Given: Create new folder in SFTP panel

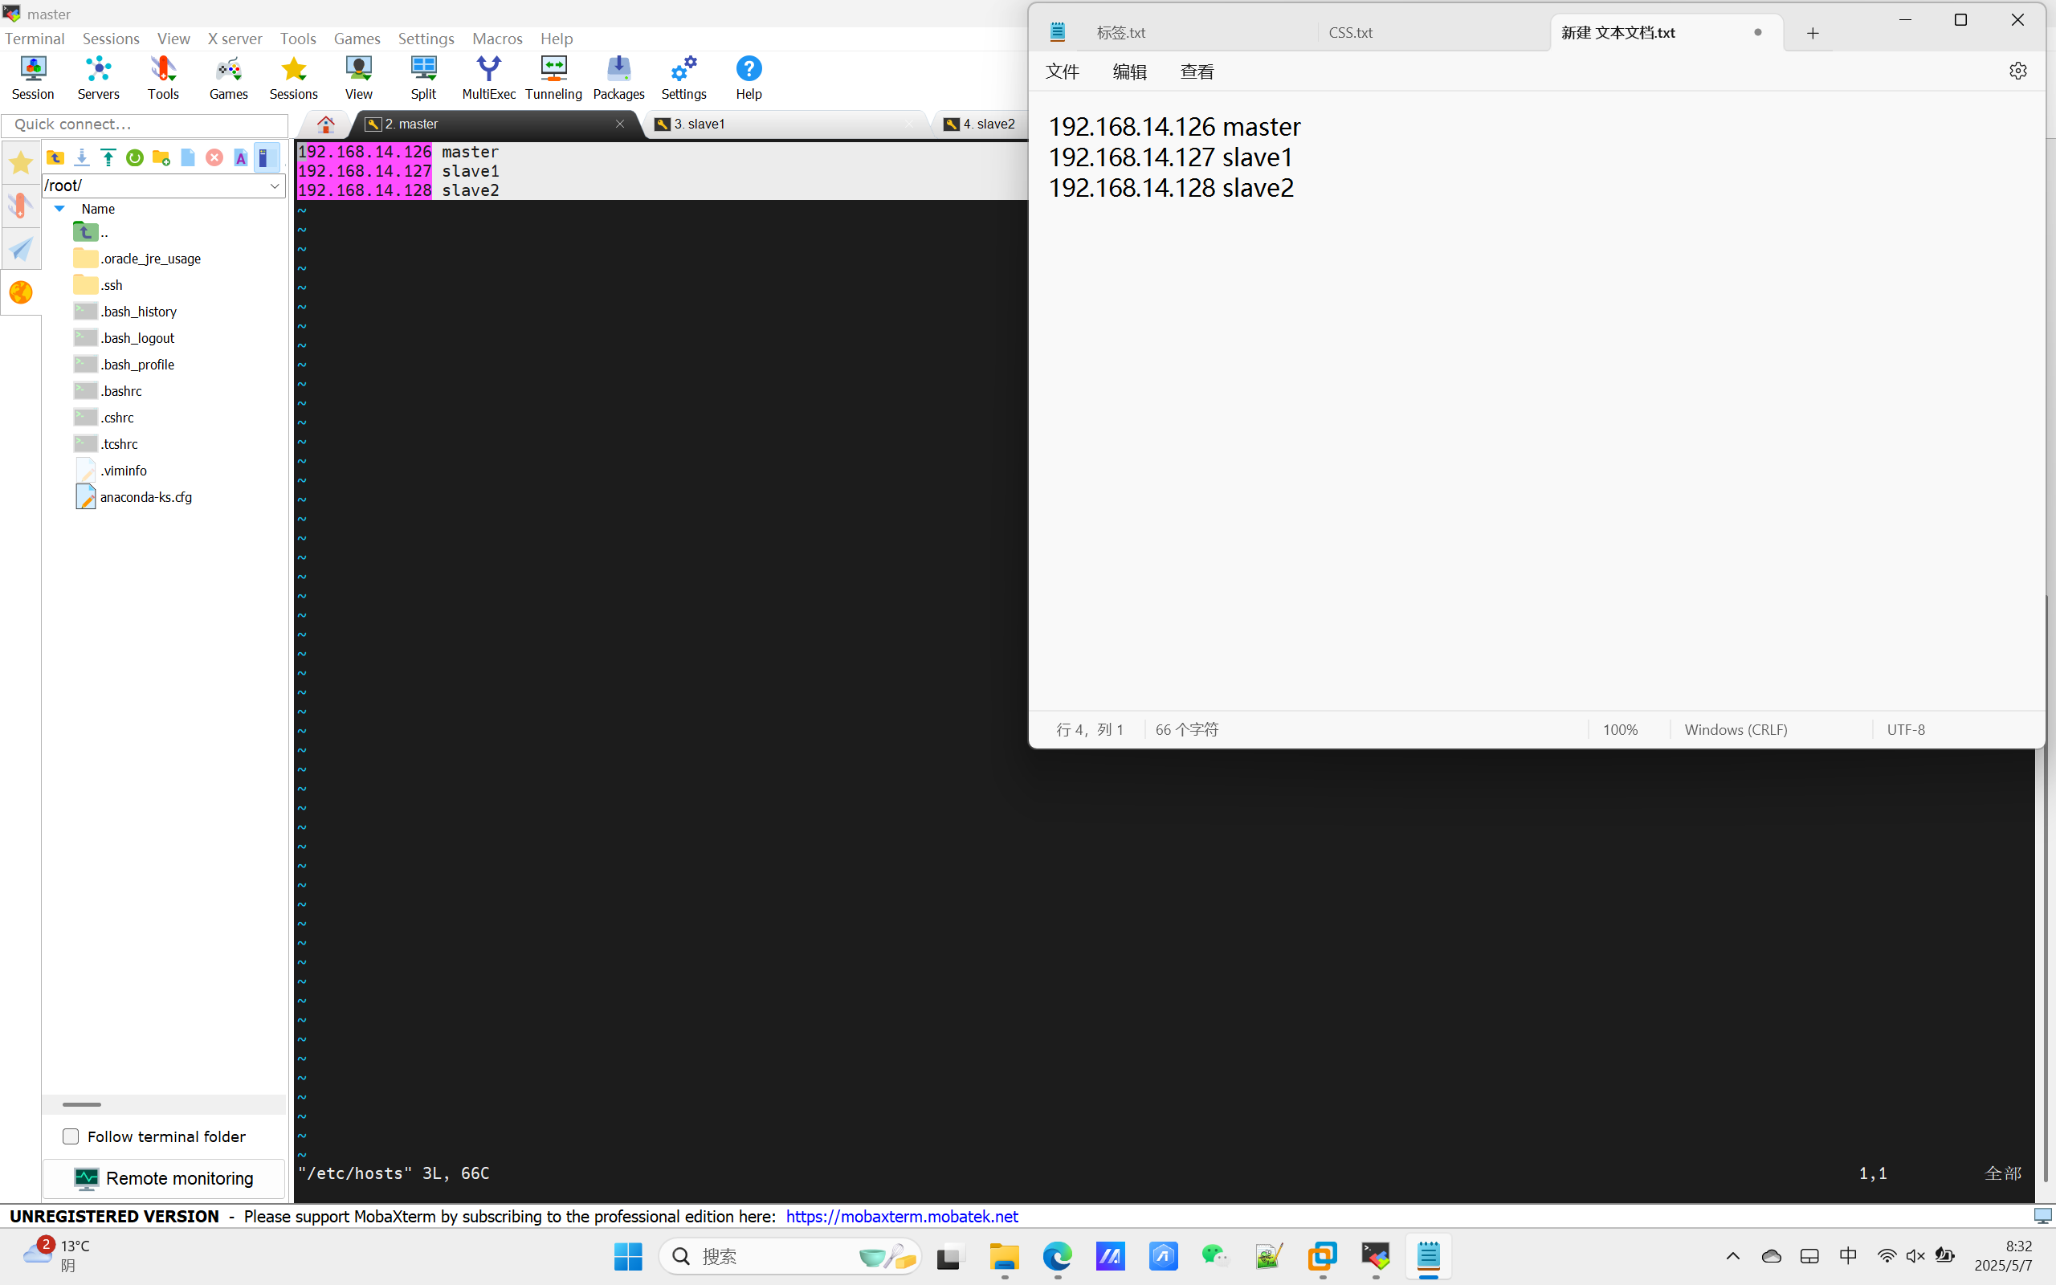Looking at the screenshot, I should [x=161, y=158].
